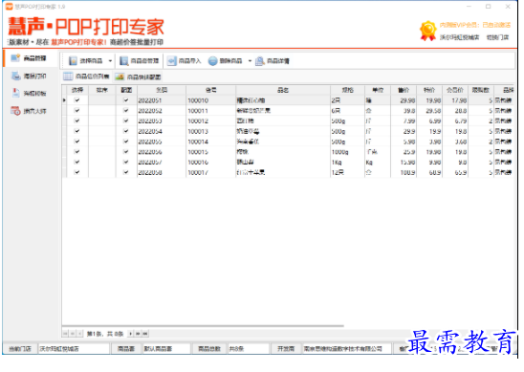Toggle the 配图 checkbox for row 2022051
524x372 pixels.
[126, 100]
